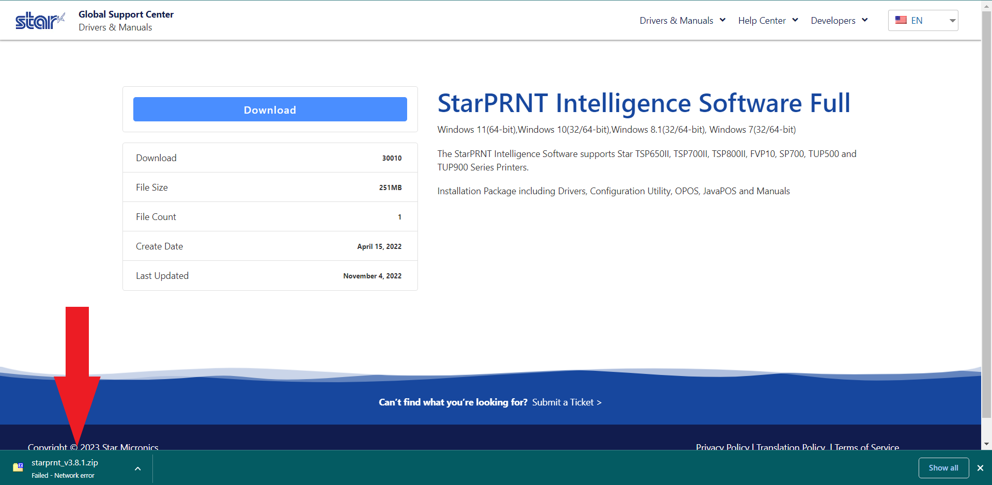The width and height of the screenshot is (992, 485).
Task: Click the supported Windows versions line
Action: [x=616, y=130]
